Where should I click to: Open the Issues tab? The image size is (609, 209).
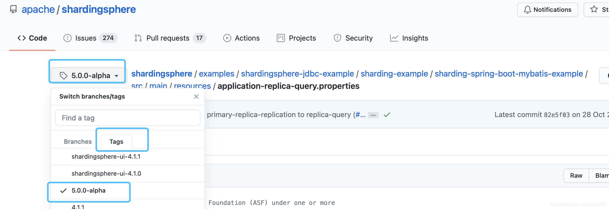click(x=90, y=38)
